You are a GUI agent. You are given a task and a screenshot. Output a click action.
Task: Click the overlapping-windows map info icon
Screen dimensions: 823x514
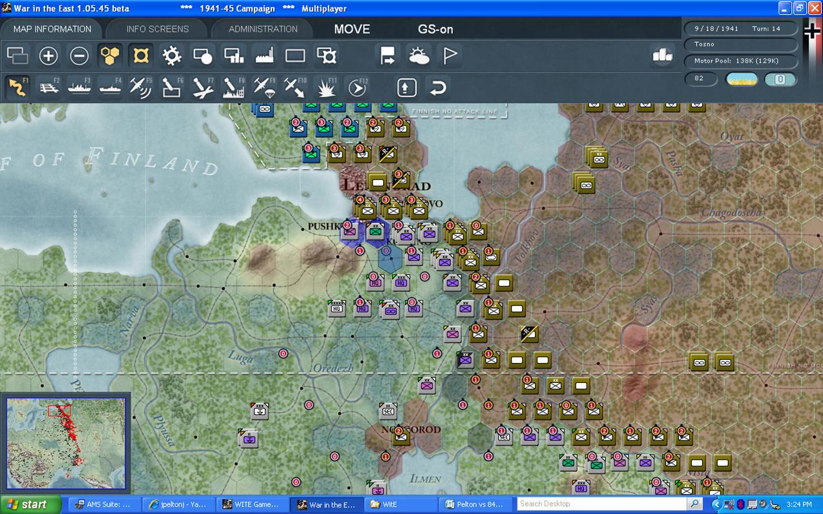[17, 56]
